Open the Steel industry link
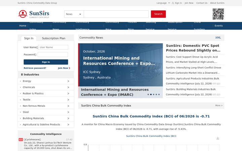242x151 pixels. 26,112
